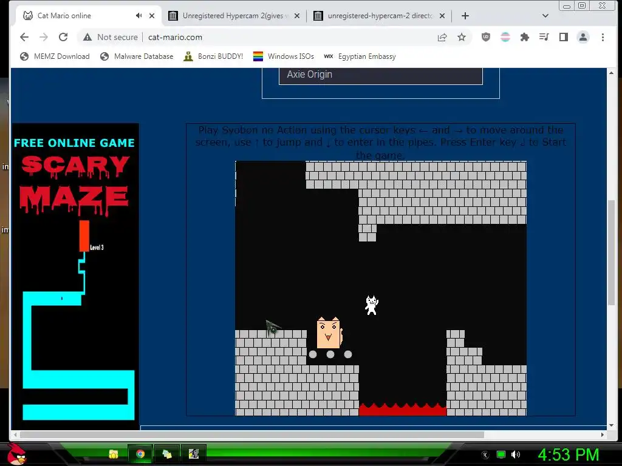Expand the tab search chevron

(x=545, y=16)
